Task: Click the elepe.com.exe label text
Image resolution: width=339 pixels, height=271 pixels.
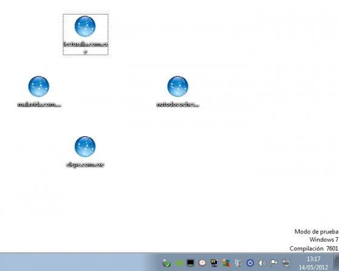Action: pos(85,165)
